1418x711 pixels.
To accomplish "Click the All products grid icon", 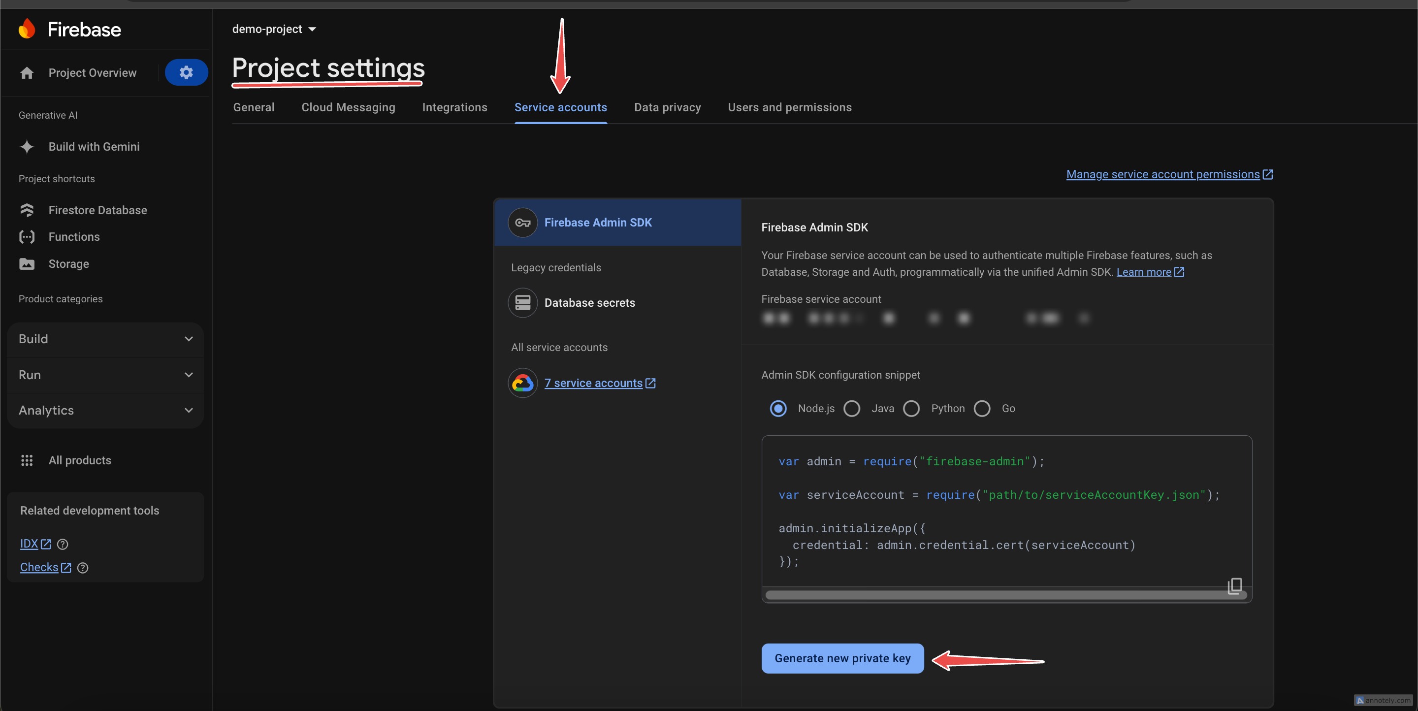I will point(27,460).
